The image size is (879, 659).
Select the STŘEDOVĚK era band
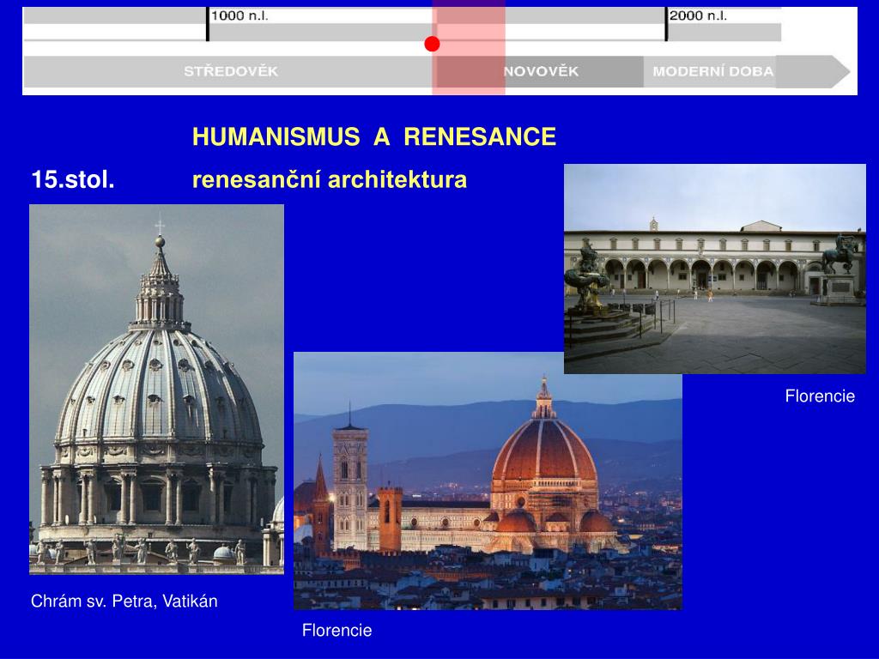(230, 71)
